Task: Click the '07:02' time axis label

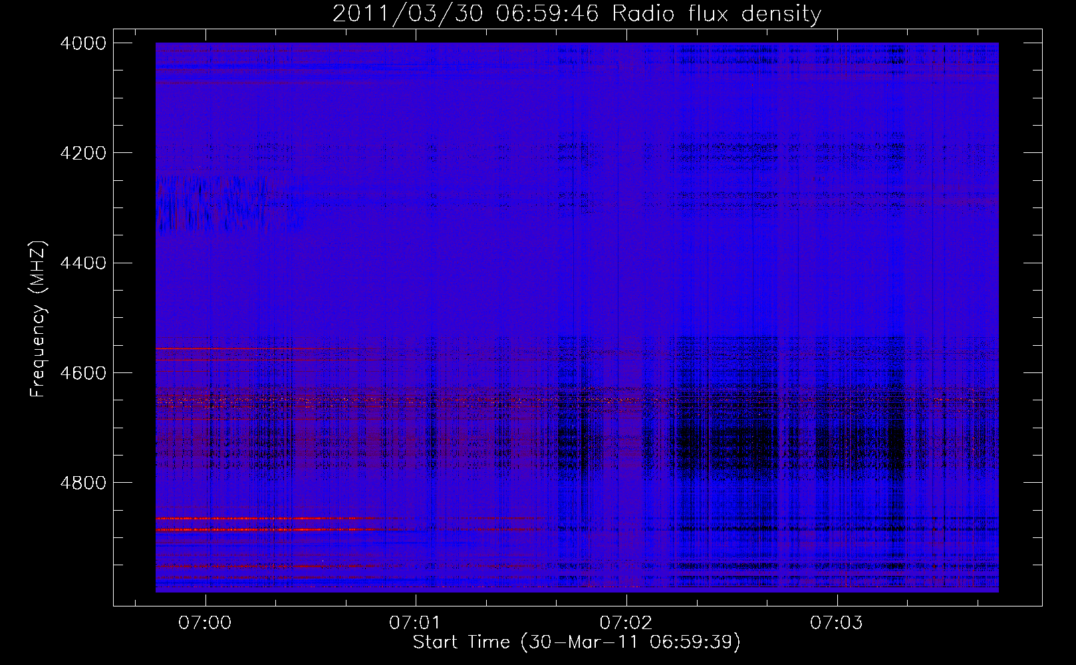Action: [x=626, y=623]
